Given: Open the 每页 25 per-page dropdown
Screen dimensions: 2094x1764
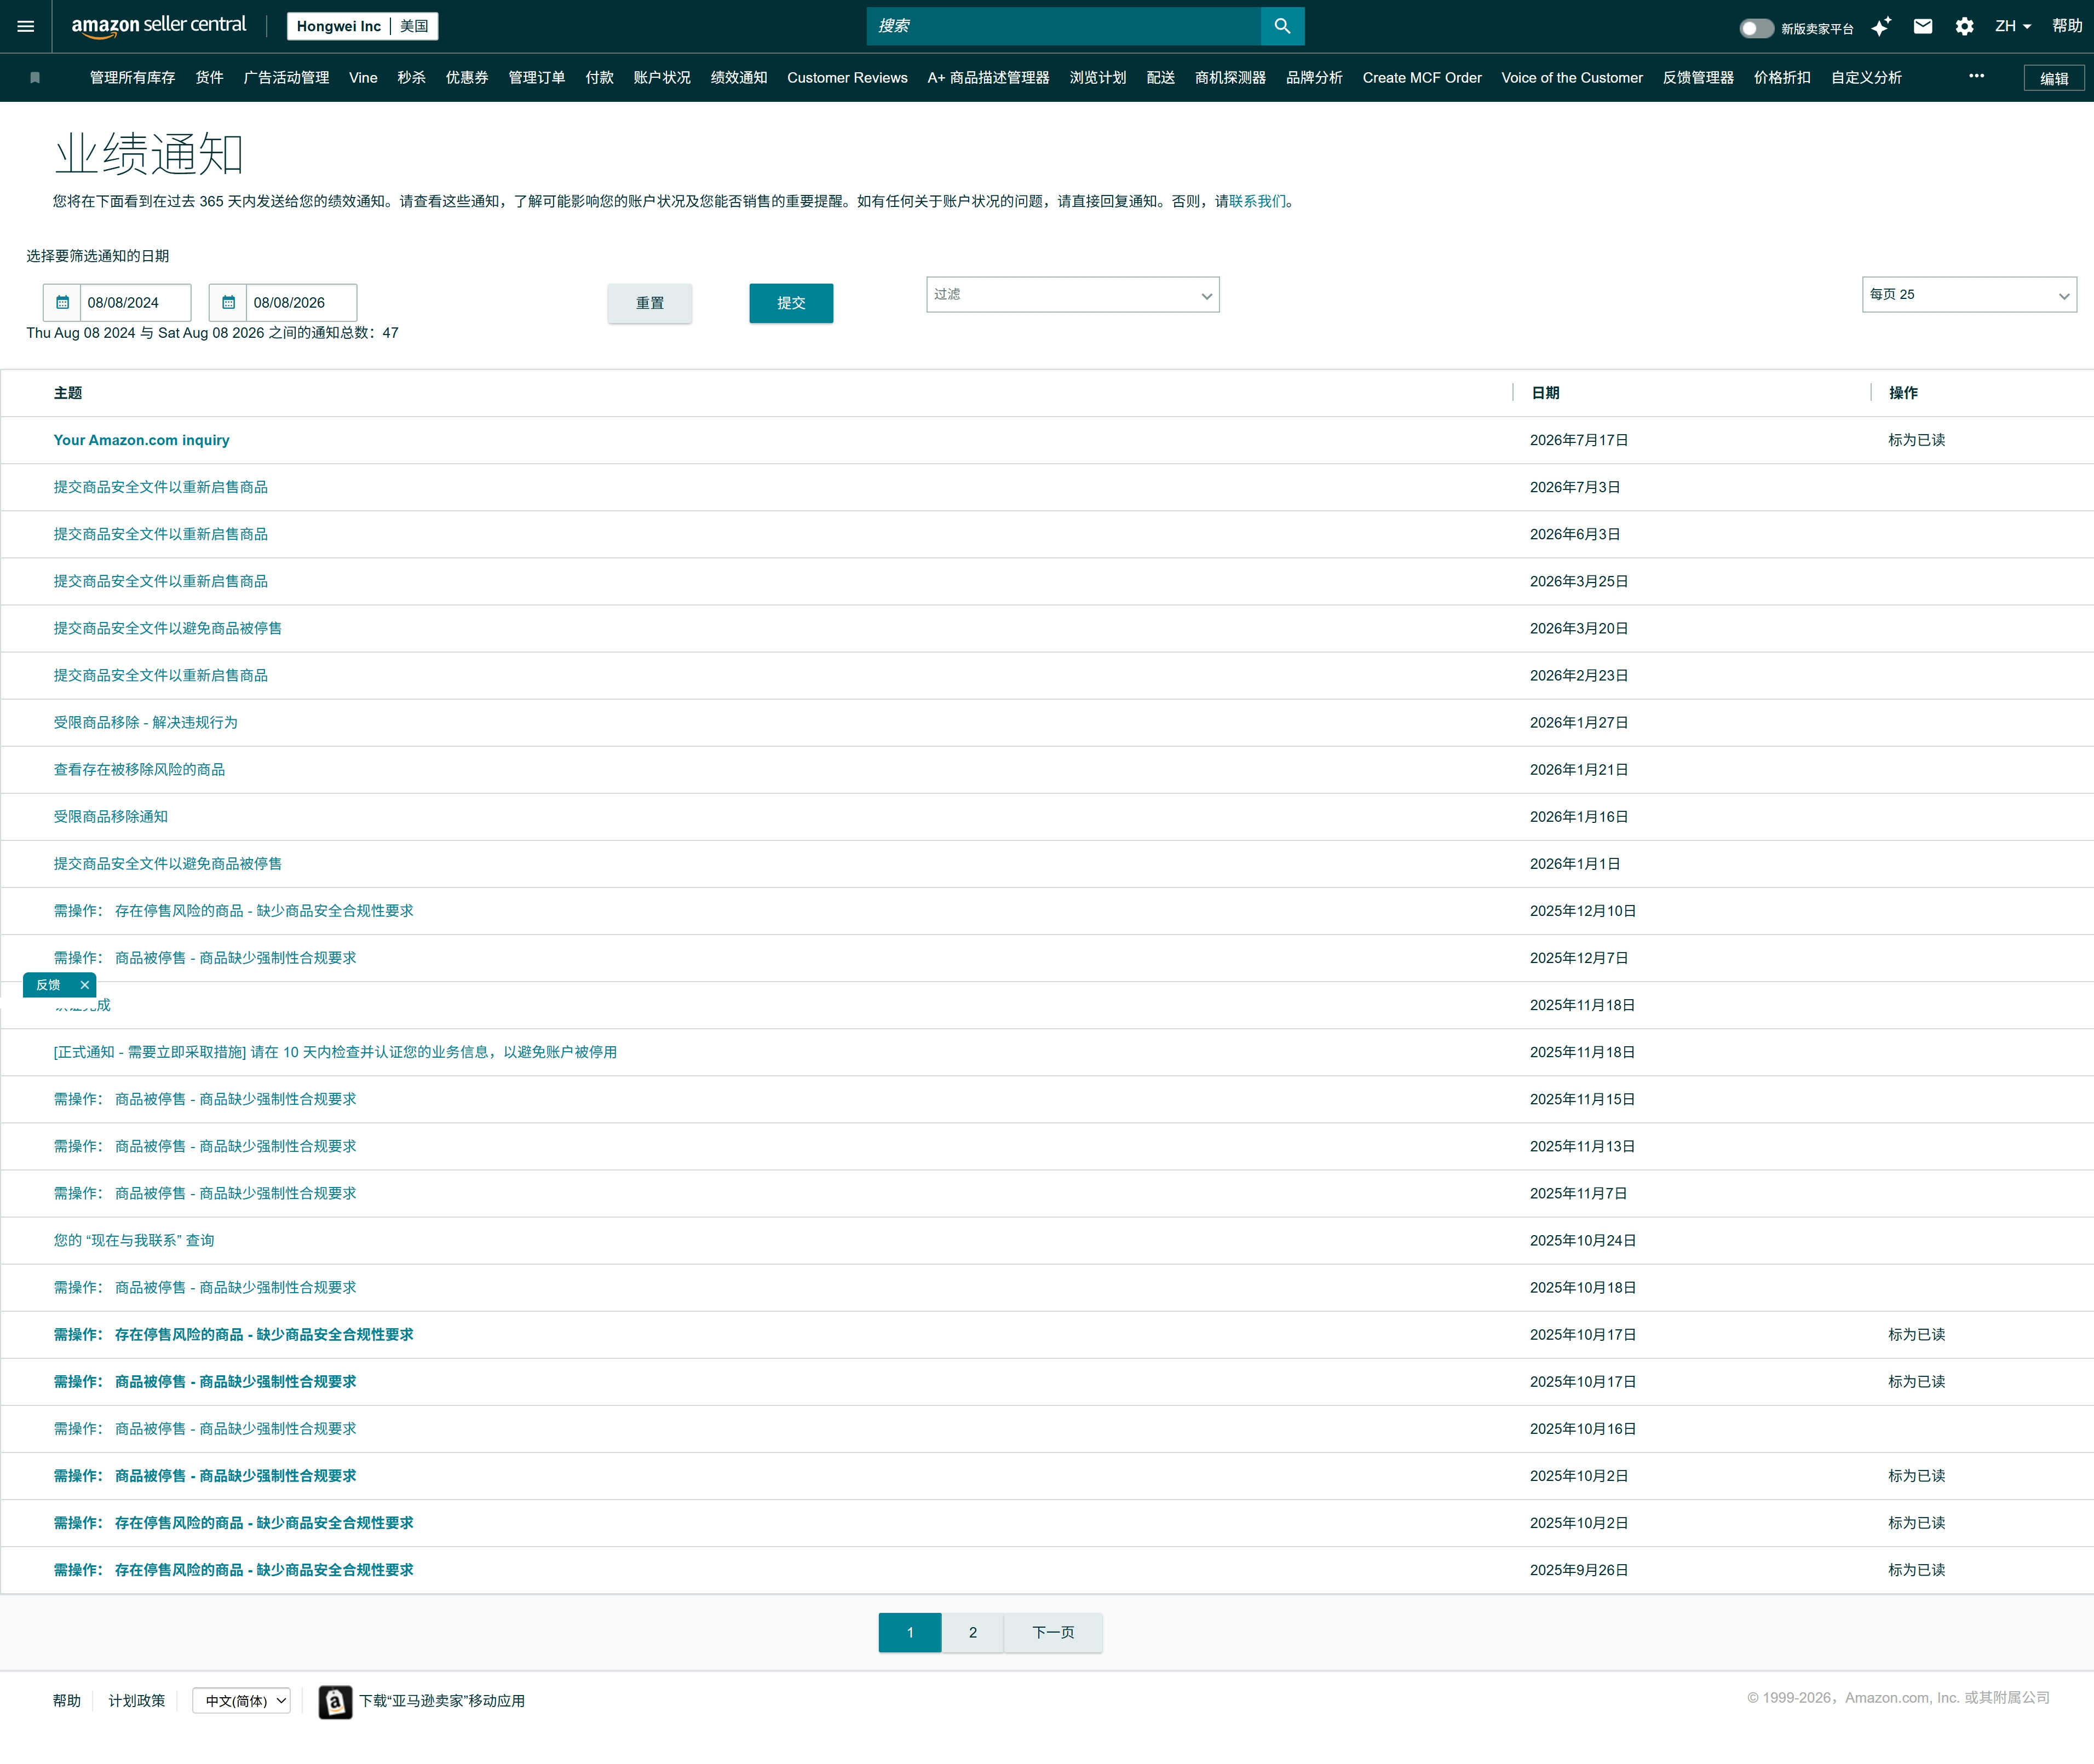Looking at the screenshot, I should 1969,295.
